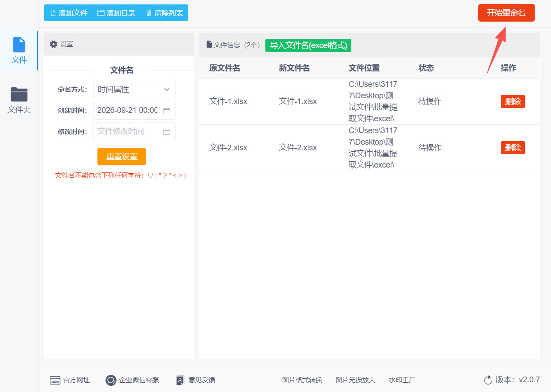
Task: Click the 原文件名 column header
Action: click(225, 68)
